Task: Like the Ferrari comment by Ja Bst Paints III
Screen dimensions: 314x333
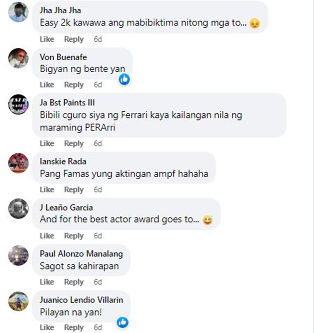Action: pyautogui.click(x=47, y=144)
